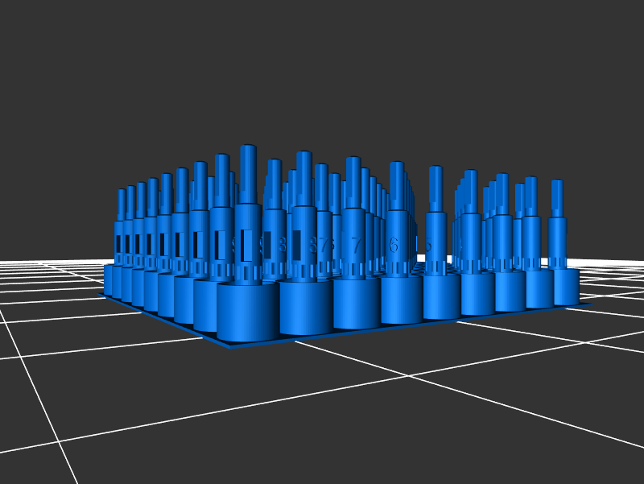Image resolution: width=644 pixels, height=484 pixels.
Task: Click the isolated pillar right of number 6
Action: tap(436, 234)
